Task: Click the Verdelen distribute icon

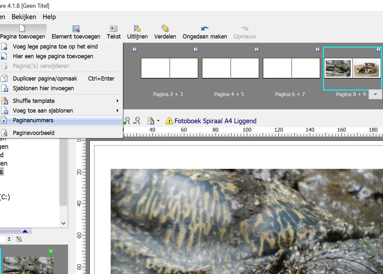Action: point(165,29)
